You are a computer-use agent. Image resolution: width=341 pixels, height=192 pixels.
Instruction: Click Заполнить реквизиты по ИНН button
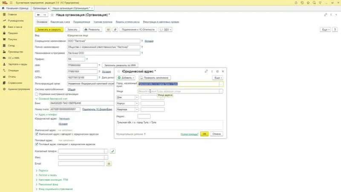(x=120, y=65)
